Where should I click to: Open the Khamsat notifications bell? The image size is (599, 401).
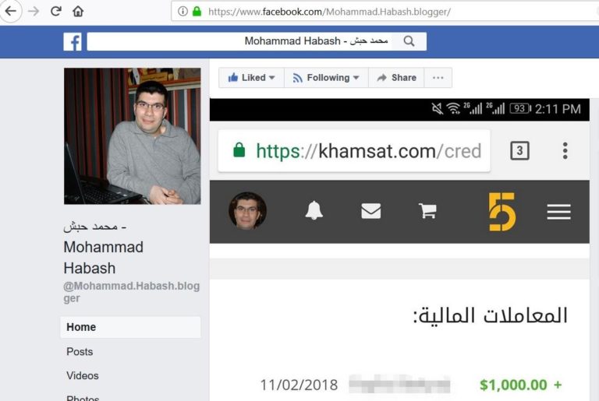click(314, 210)
